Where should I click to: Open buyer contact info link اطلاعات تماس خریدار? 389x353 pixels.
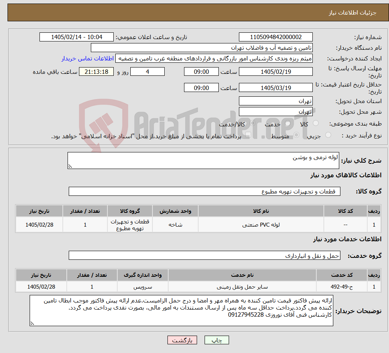(x=88, y=58)
